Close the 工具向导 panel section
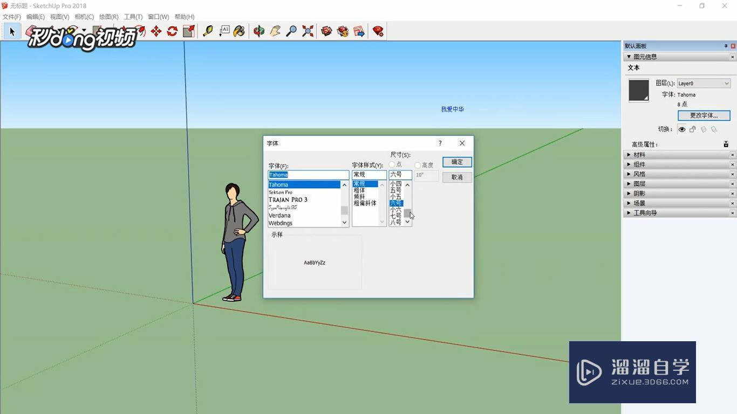 click(x=732, y=213)
